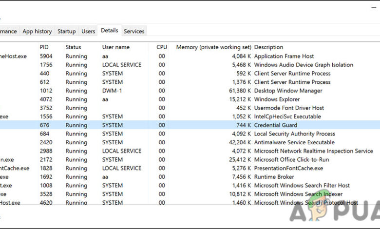Open the Startup tab

67,31
